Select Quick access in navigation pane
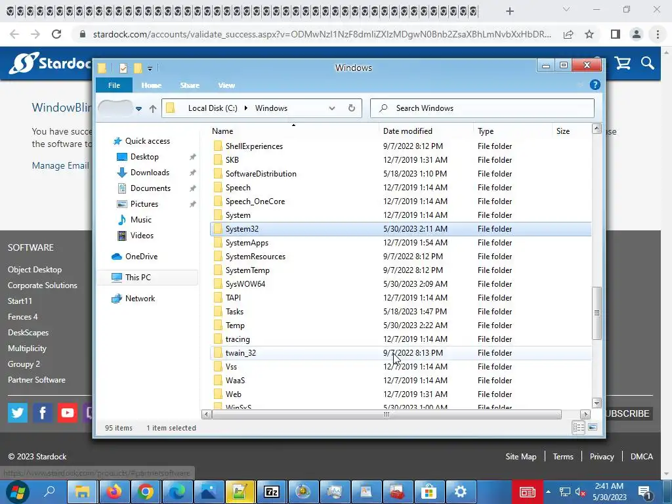This screenshot has width=672, height=504. point(148,141)
